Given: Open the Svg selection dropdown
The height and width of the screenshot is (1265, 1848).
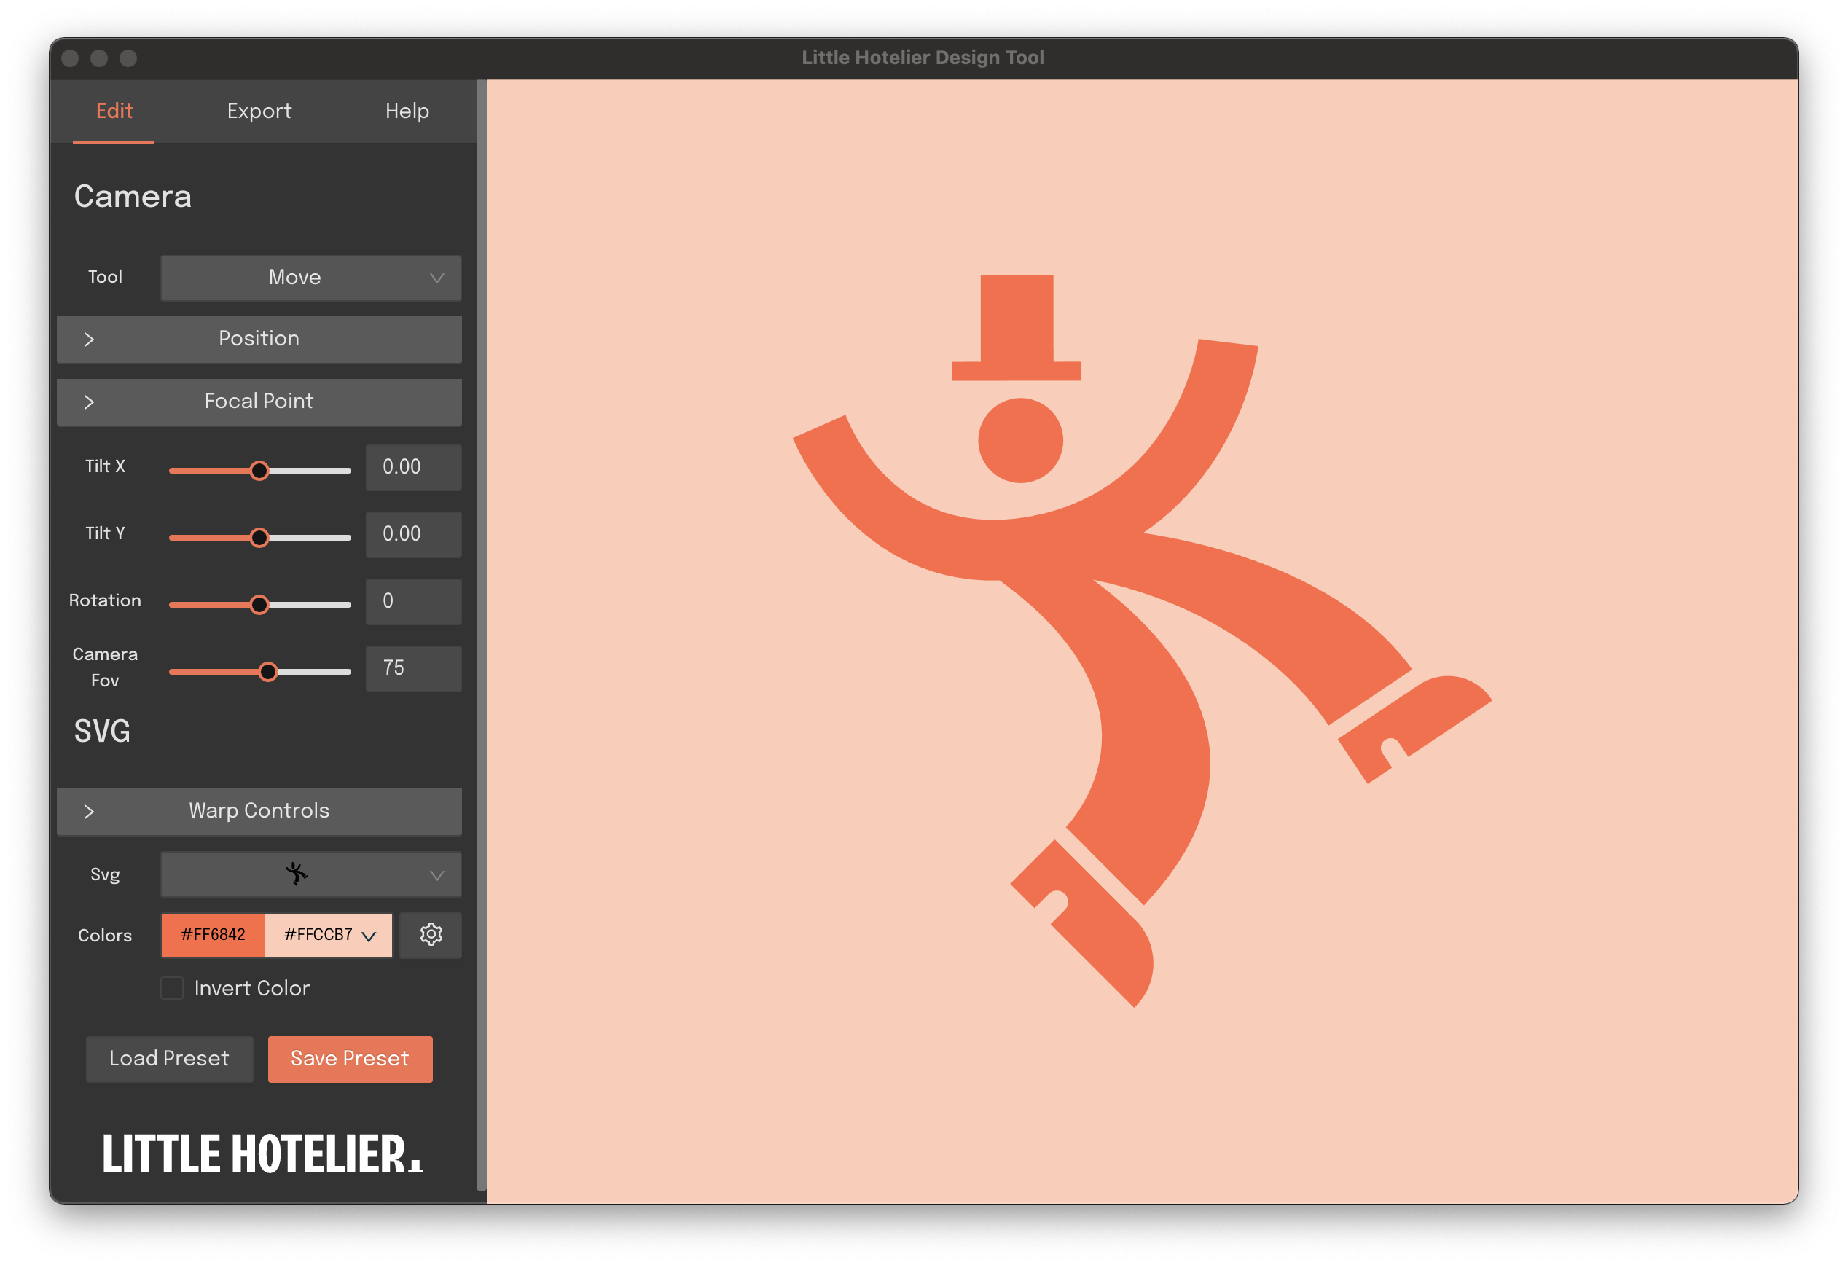Looking at the screenshot, I should pos(436,874).
